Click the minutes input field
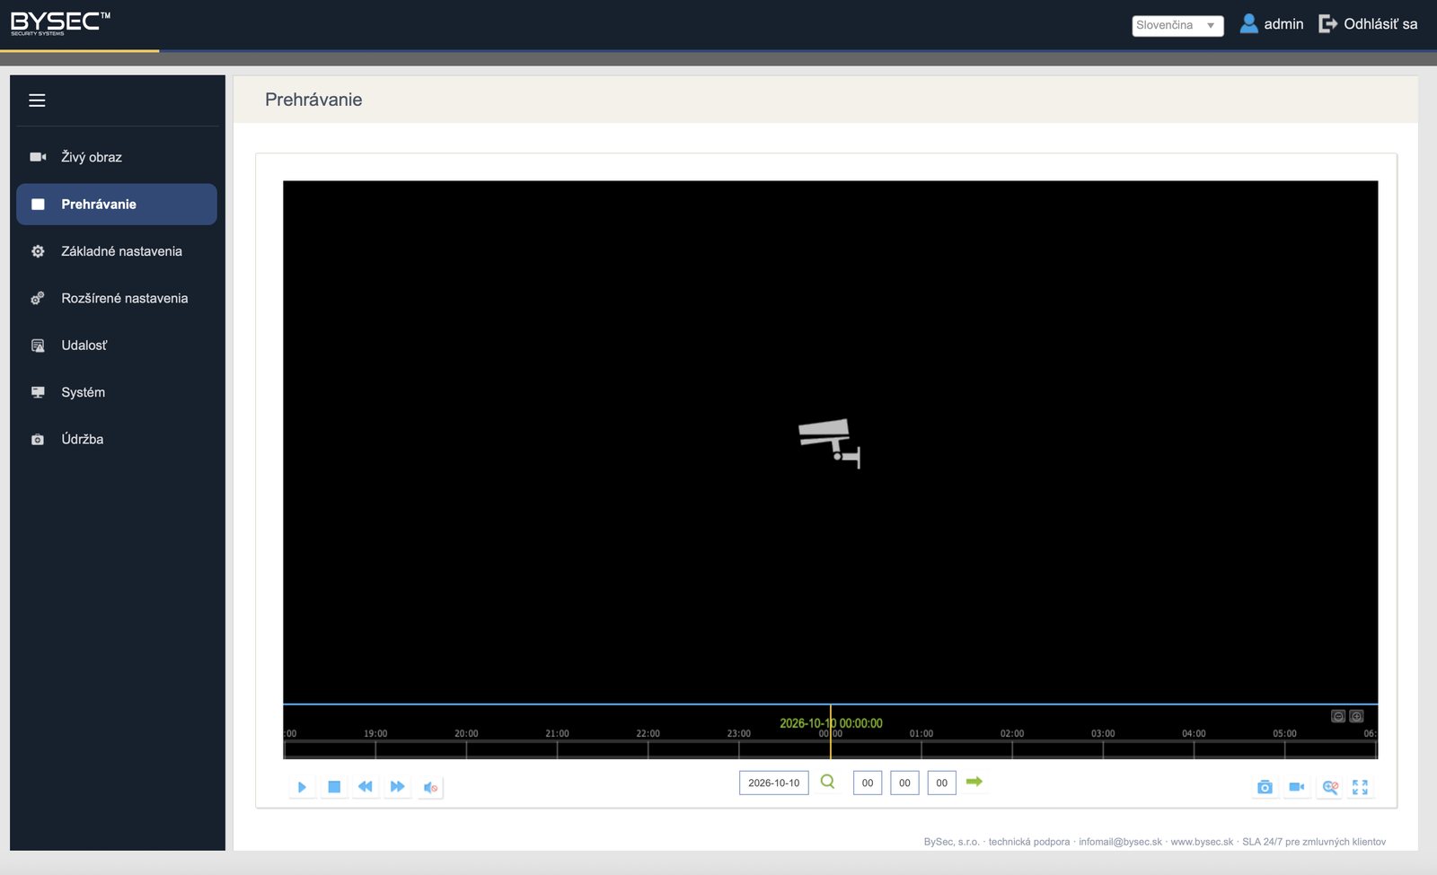 (x=904, y=783)
